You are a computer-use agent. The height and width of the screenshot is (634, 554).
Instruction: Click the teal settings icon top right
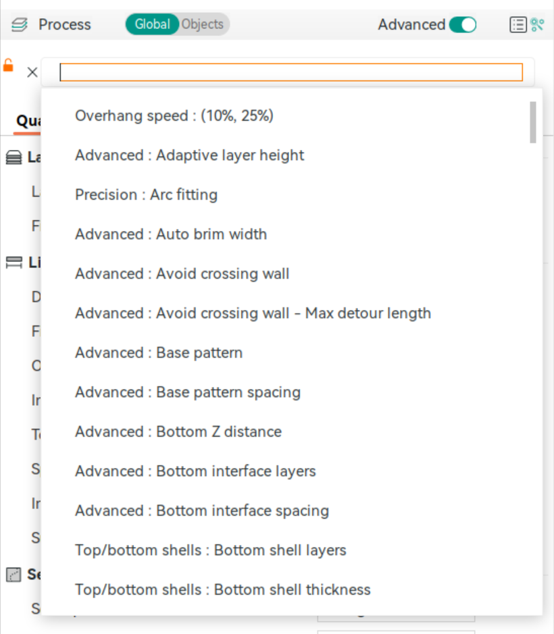pyautogui.click(x=538, y=24)
